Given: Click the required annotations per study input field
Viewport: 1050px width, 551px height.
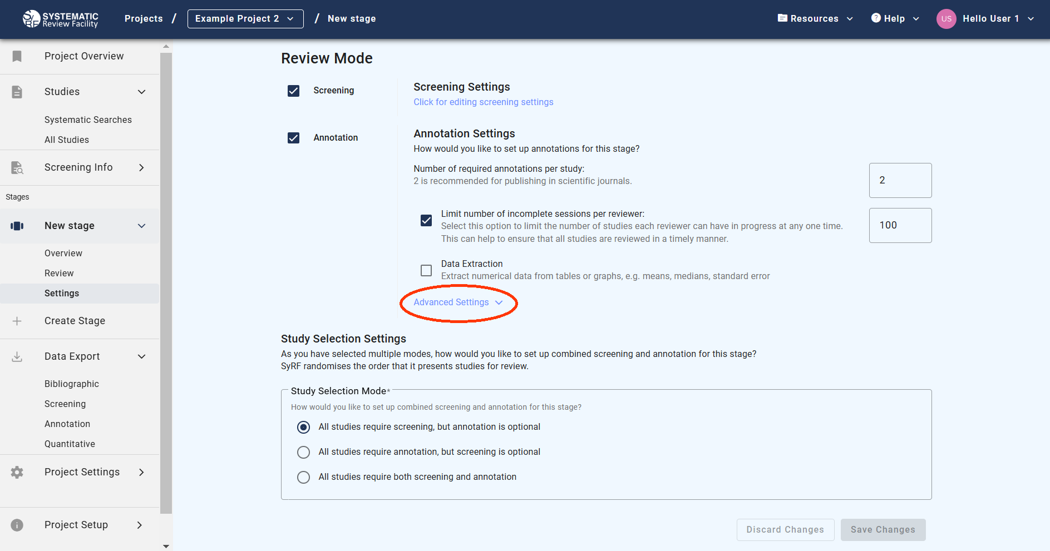Looking at the screenshot, I should pos(900,180).
